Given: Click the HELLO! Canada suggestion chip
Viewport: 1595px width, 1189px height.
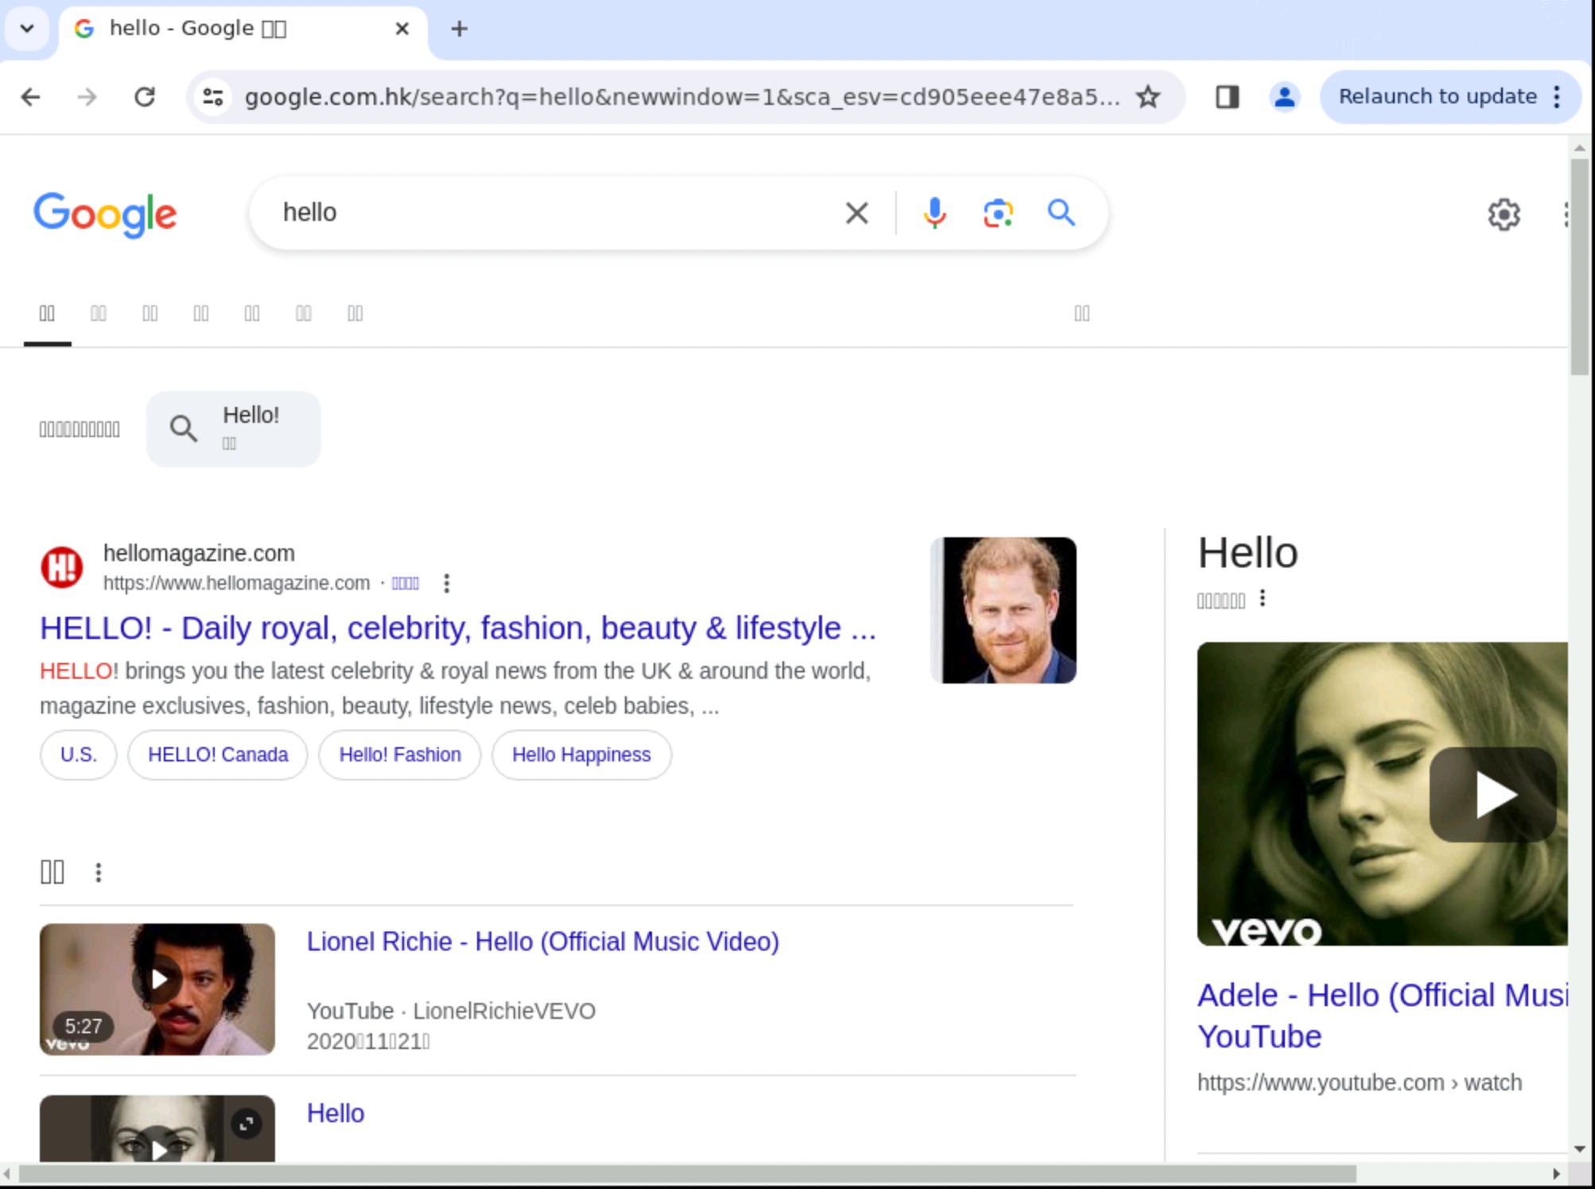Looking at the screenshot, I should coord(217,754).
